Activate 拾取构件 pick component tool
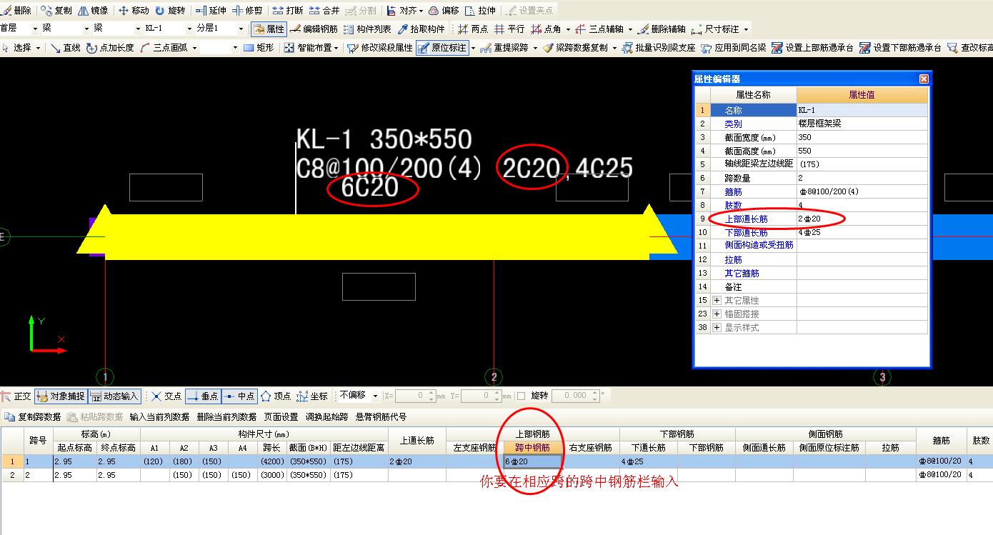Screen dimensions: 993x535 [x=421, y=29]
